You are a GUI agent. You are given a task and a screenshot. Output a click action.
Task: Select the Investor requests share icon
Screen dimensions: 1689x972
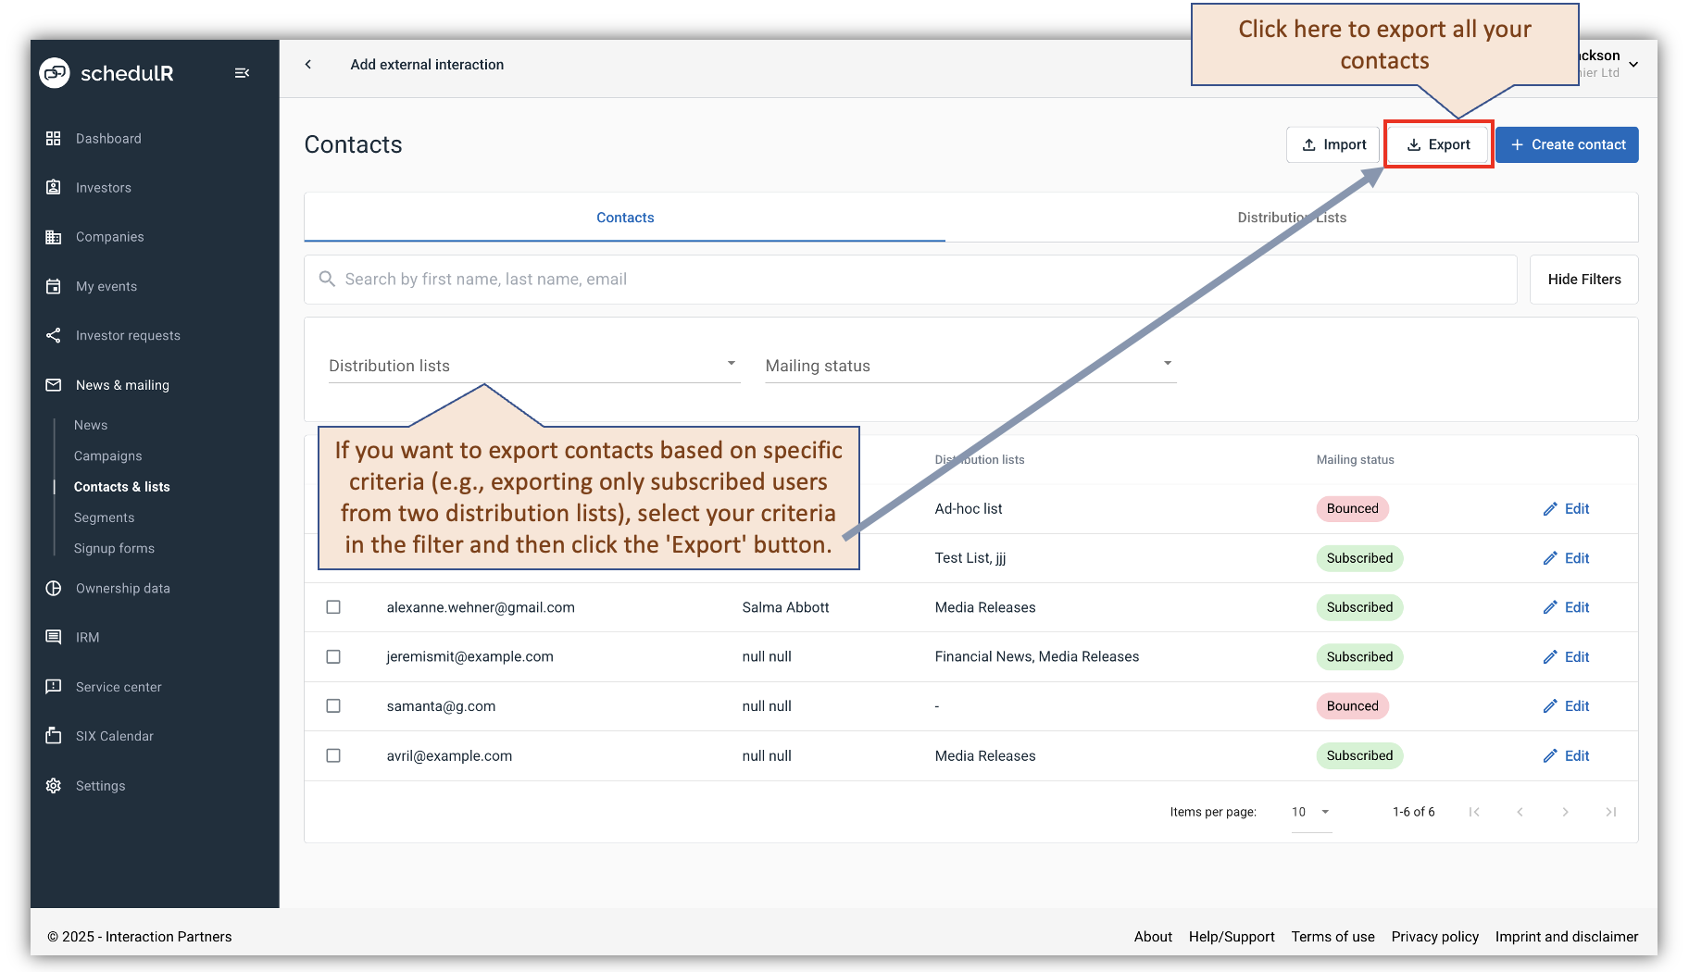point(54,335)
